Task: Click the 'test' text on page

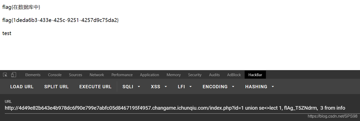Action: tap(7, 33)
